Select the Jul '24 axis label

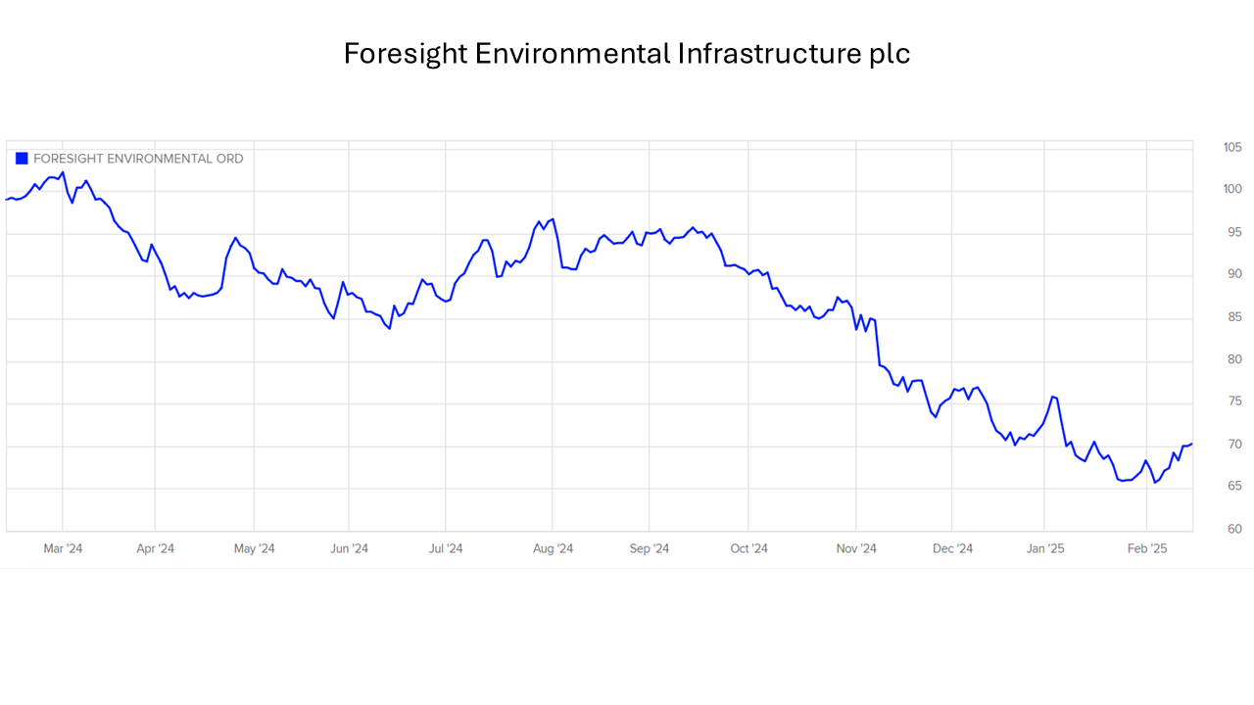click(446, 548)
